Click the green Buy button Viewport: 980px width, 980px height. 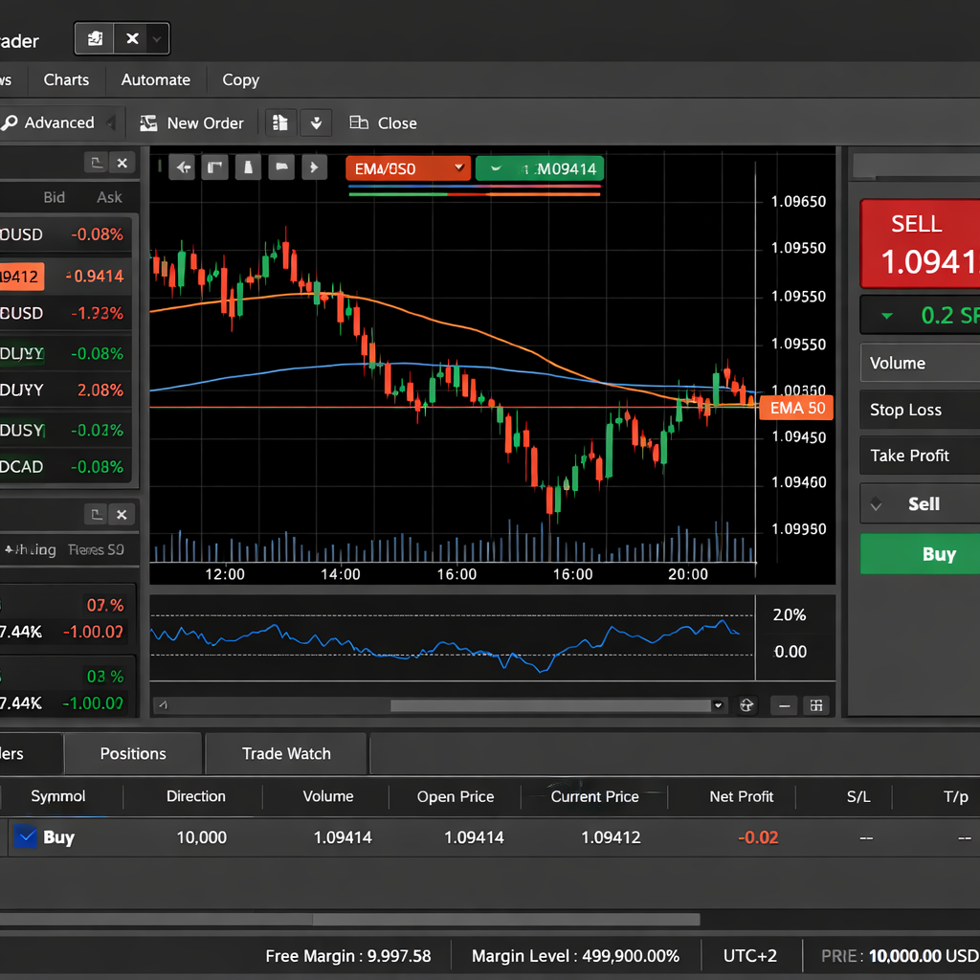click(x=920, y=554)
